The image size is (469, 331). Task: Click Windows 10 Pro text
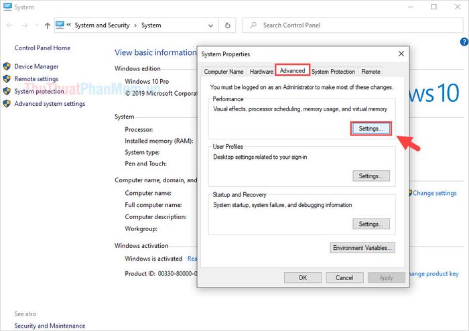pyautogui.click(x=147, y=81)
